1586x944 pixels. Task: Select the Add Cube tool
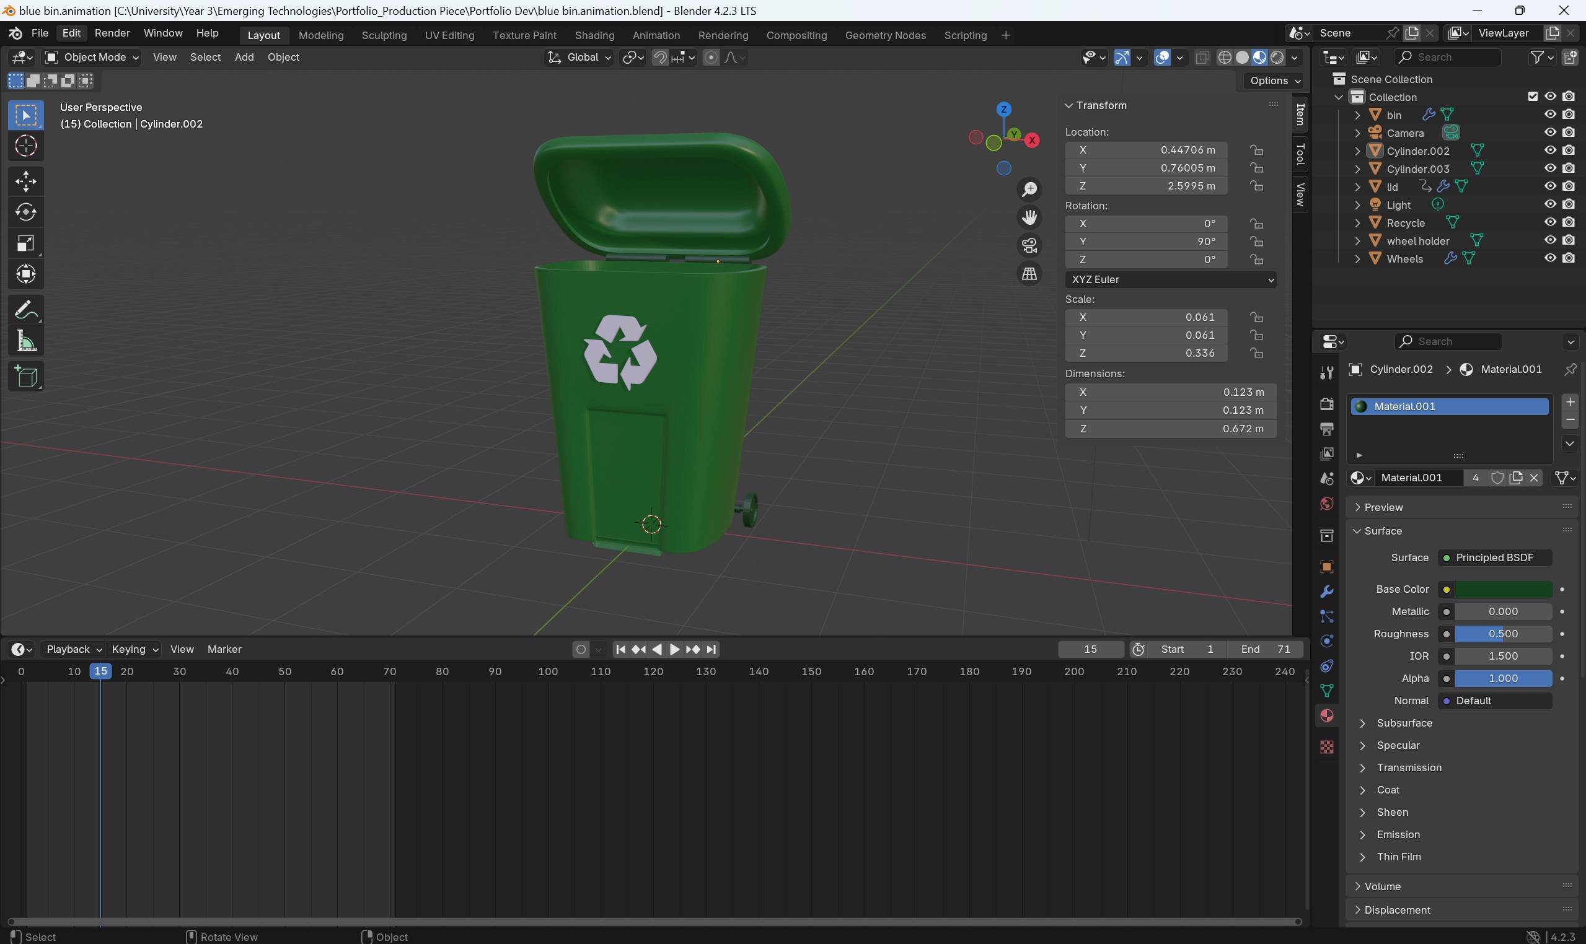point(25,377)
